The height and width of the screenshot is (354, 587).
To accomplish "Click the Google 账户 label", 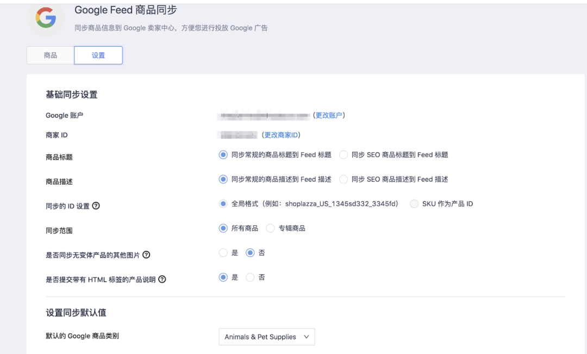I will [64, 116].
